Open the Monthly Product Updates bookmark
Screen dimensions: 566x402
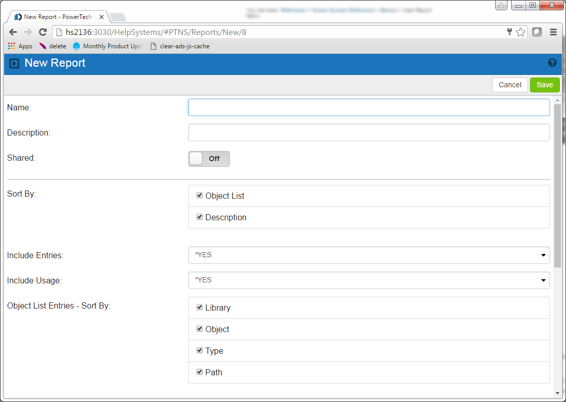(108, 46)
